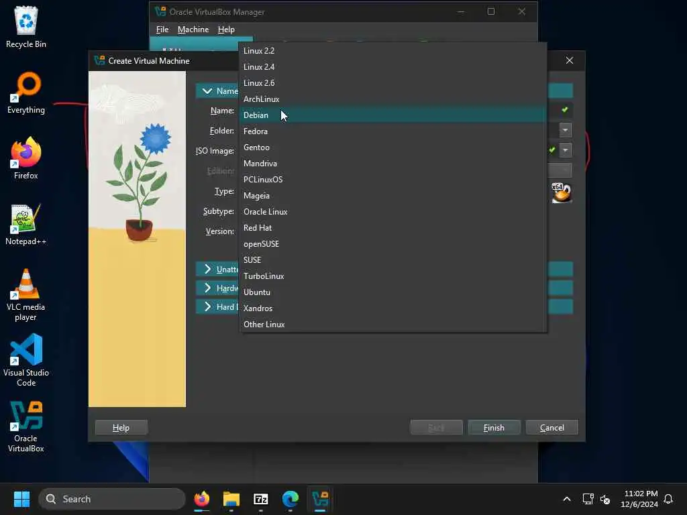The width and height of the screenshot is (687, 515).
Task: Open the Folder dropdown arrow
Action: [565, 130]
